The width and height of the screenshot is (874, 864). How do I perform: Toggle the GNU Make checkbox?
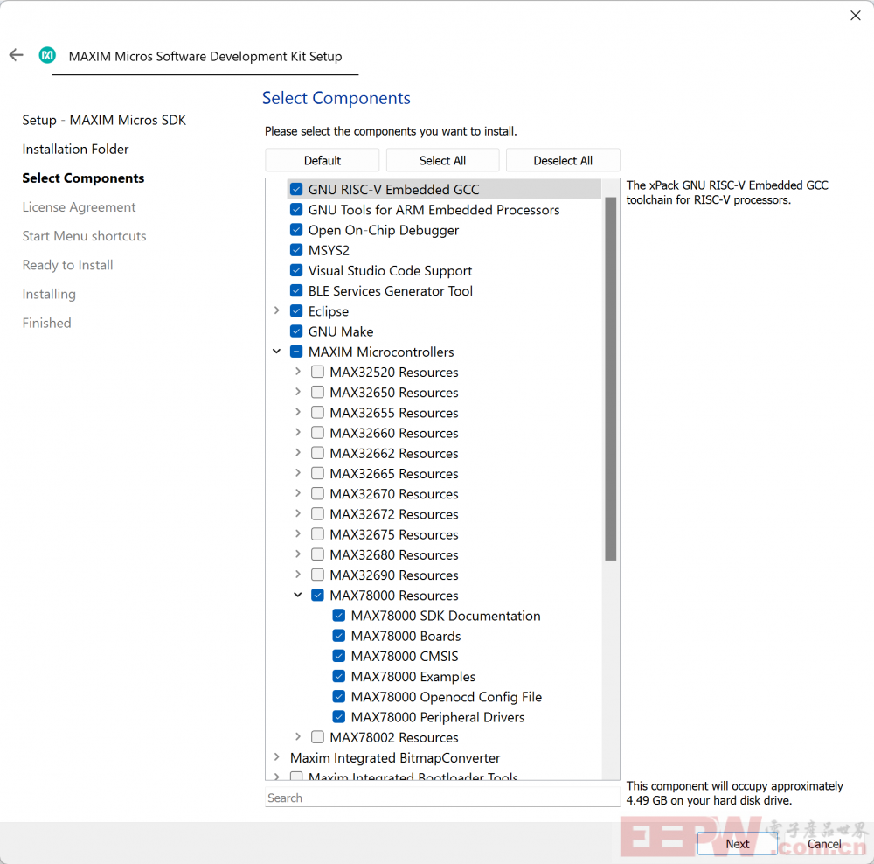click(x=296, y=331)
